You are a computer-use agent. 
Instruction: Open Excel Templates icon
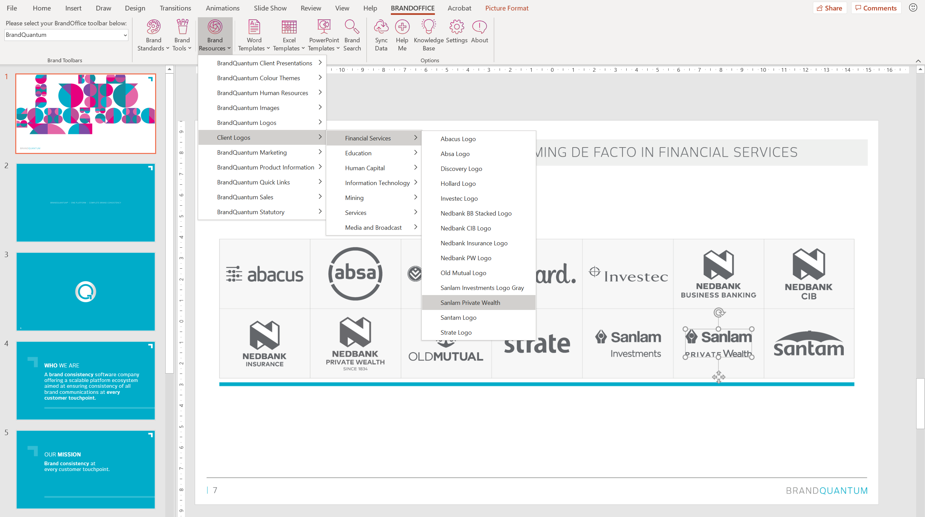(x=289, y=27)
